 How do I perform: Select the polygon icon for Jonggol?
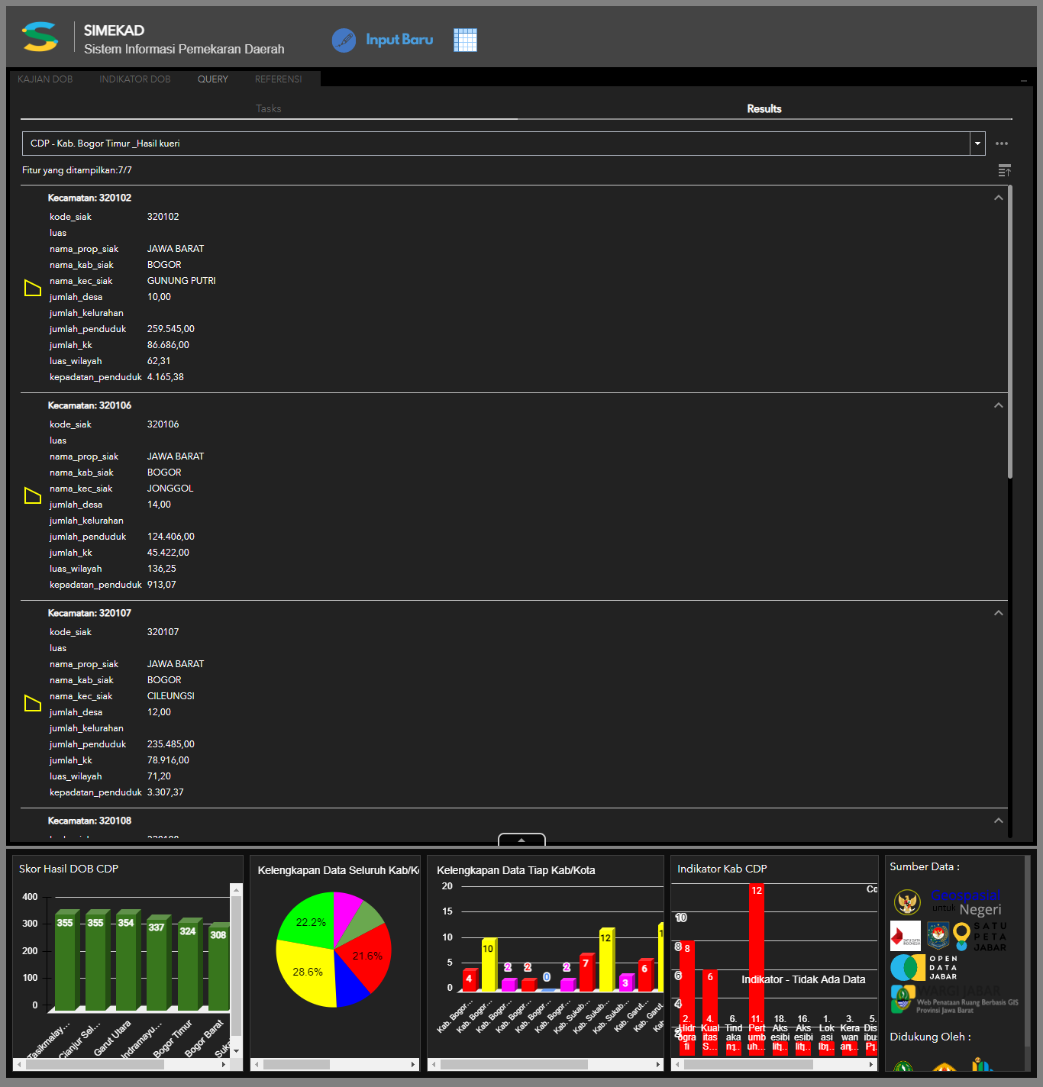click(x=33, y=495)
